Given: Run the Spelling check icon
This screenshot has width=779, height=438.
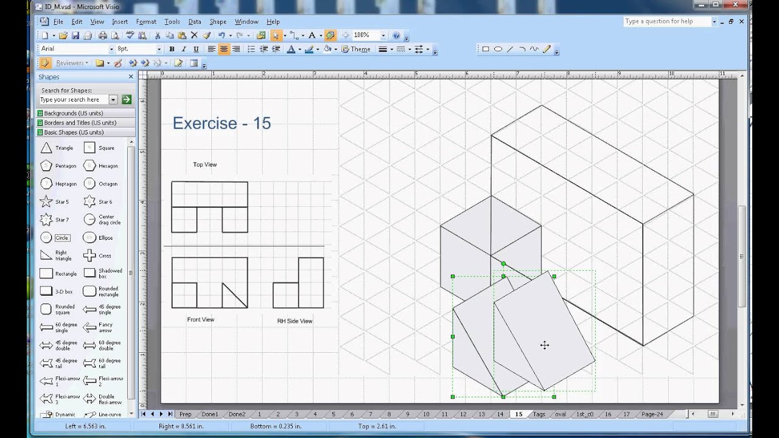Looking at the screenshot, I should coord(130,35).
